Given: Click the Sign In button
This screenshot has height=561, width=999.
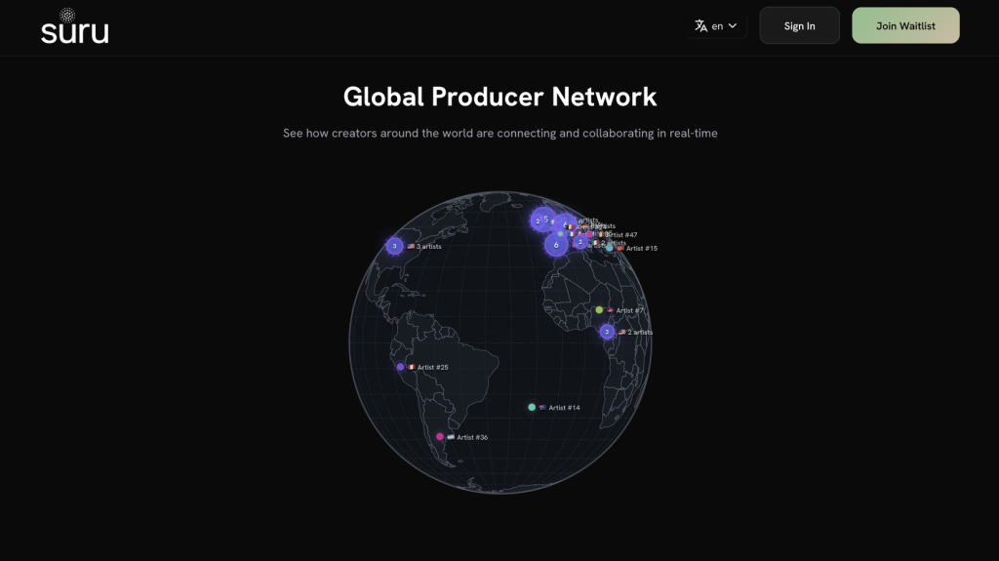Looking at the screenshot, I should pos(799,26).
